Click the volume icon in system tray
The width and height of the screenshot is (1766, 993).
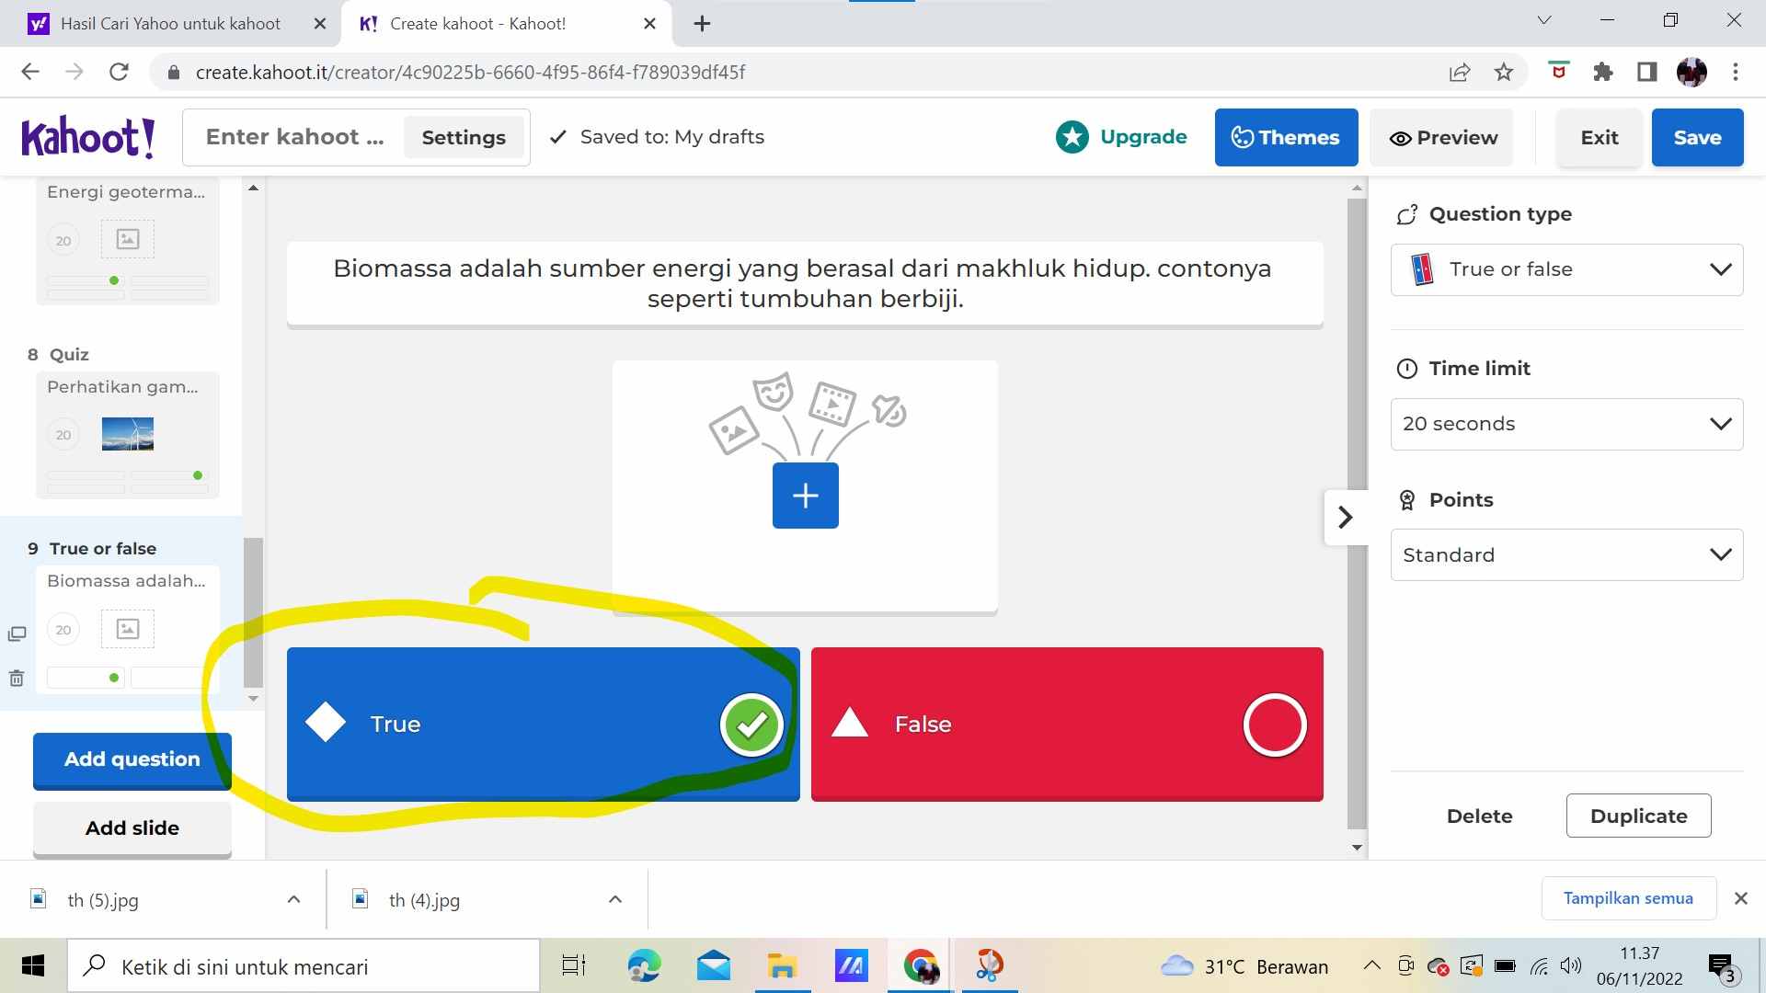(x=1571, y=965)
